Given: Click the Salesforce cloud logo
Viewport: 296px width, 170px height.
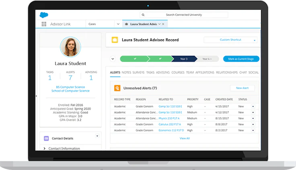Looking at the screenshot, I should pos(44,15).
